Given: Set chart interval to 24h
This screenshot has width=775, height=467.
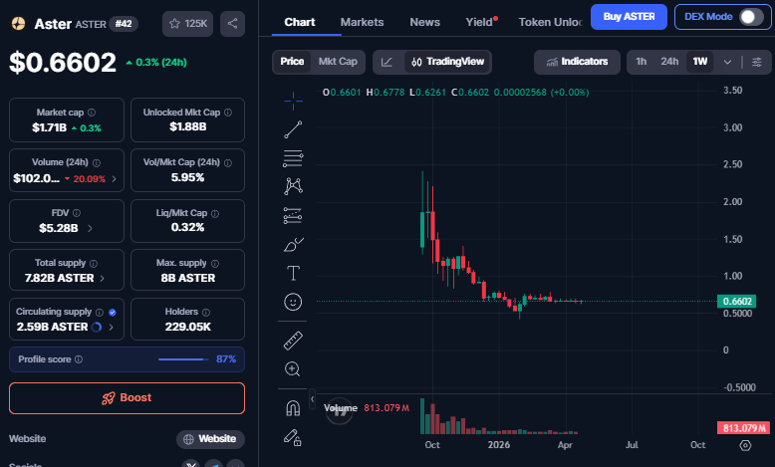Looking at the screenshot, I should tap(669, 62).
